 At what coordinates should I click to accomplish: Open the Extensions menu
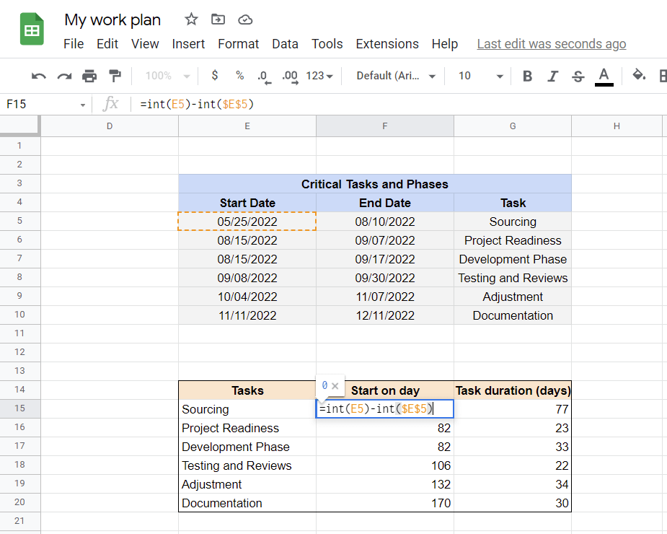coord(387,44)
